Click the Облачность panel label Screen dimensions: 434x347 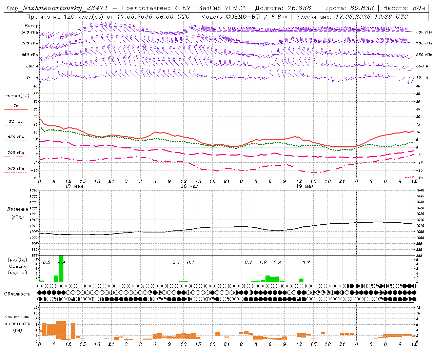(17, 294)
